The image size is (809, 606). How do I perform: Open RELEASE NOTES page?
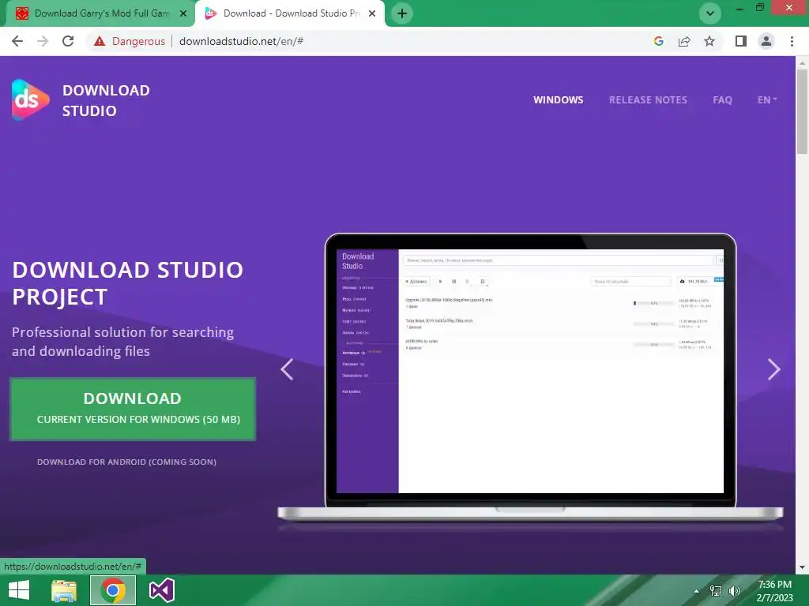pyautogui.click(x=648, y=100)
